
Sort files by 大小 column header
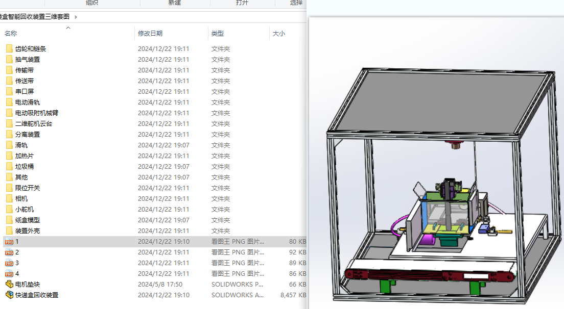[x=279, y=33]
